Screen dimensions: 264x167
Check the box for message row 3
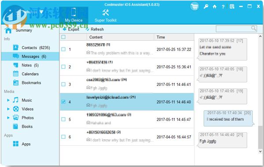[x=63, y=84]
